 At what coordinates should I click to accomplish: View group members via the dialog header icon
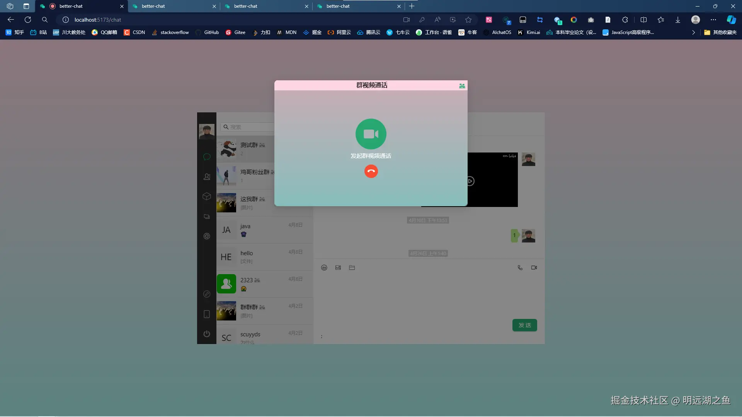click(462, 86)
